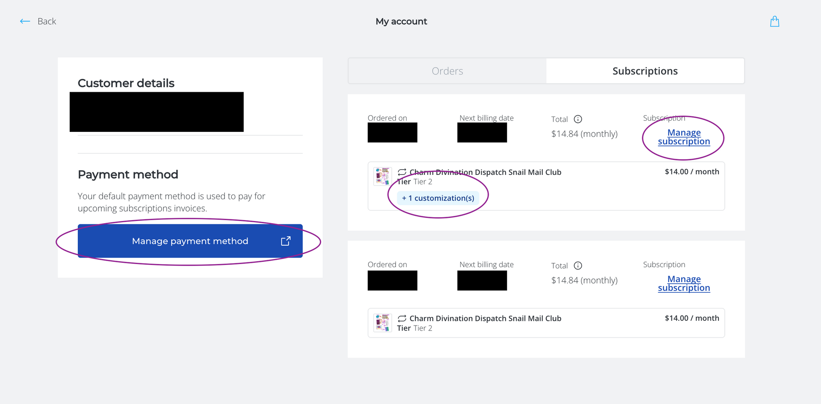Click the Back text link
The width and height of the screenshot is (821, 404).
coord(47,21)
